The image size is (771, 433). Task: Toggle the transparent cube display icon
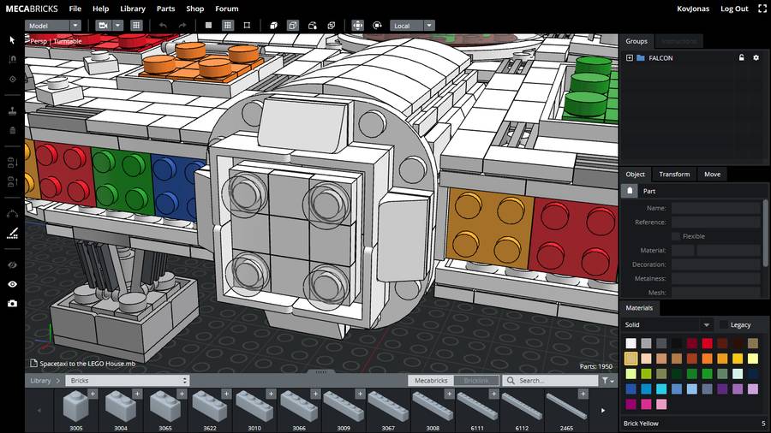pyautogui.click(x=293, y=26)
